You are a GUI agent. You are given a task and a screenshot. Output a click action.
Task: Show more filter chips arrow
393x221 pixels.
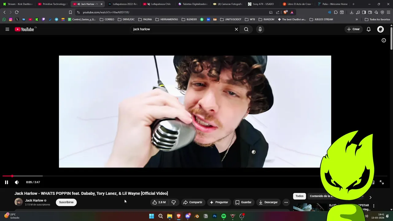(370, 197)
